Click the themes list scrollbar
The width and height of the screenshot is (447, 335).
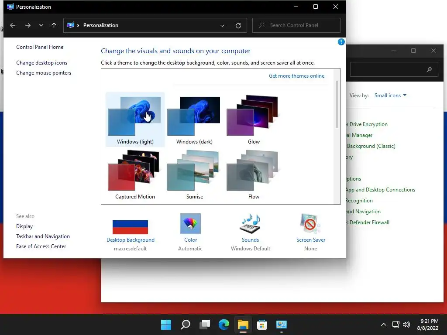coord(337,104)
